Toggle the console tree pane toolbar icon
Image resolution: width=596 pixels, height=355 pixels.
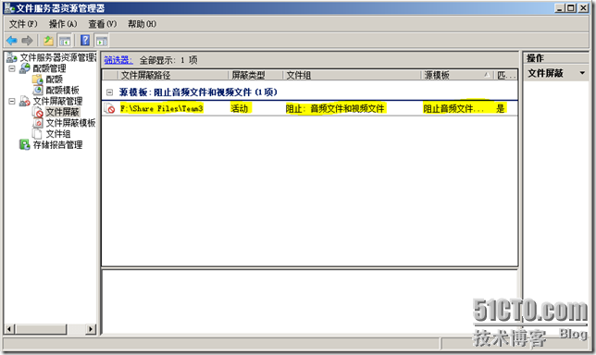tap(65, 41)
